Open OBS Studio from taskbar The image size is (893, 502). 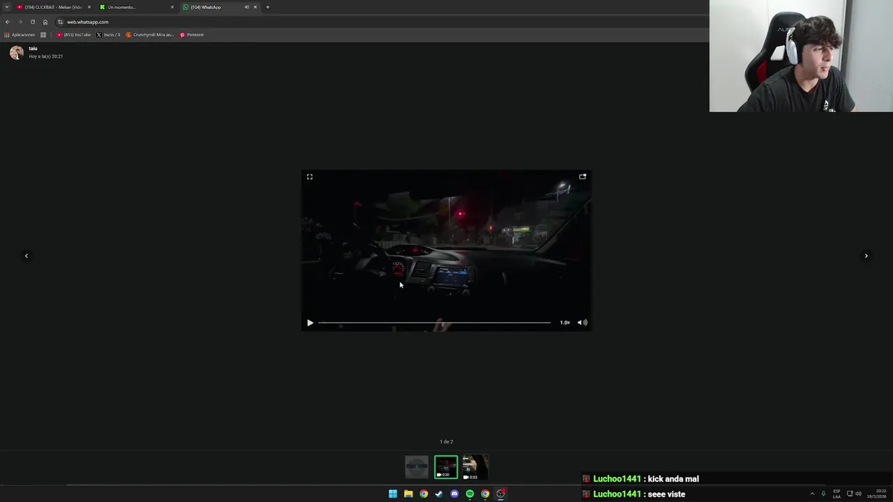[500, 494]
